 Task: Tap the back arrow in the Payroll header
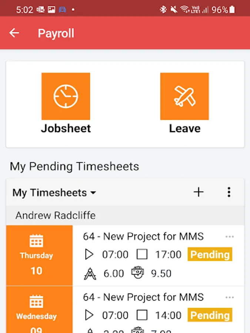click(14, 33)
